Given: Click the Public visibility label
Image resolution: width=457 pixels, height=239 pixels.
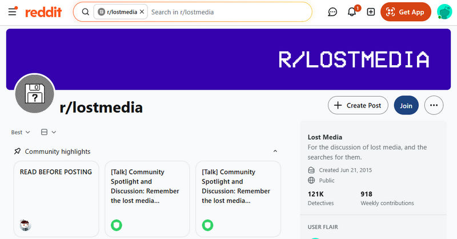Looking at the screenshot, I should click(x=327, y=180).
